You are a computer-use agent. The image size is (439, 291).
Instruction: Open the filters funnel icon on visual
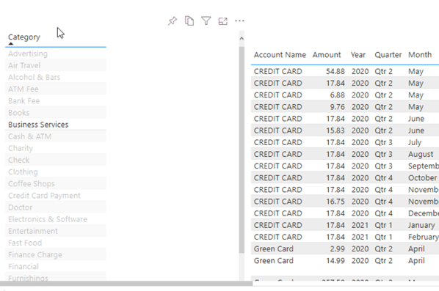[206, 21]
